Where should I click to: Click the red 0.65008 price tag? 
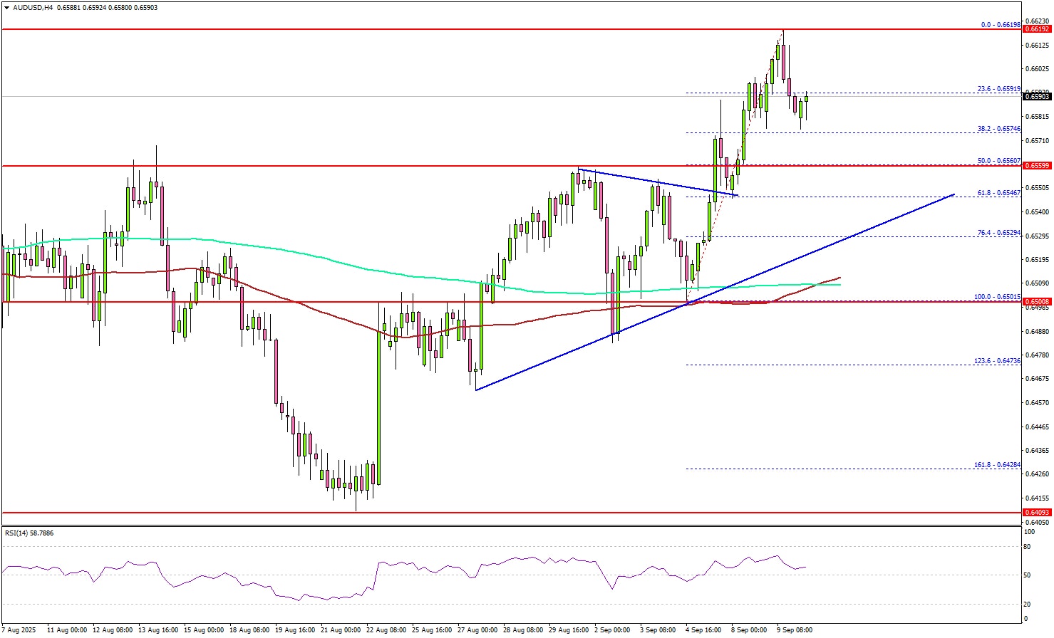pos(1036,302)
